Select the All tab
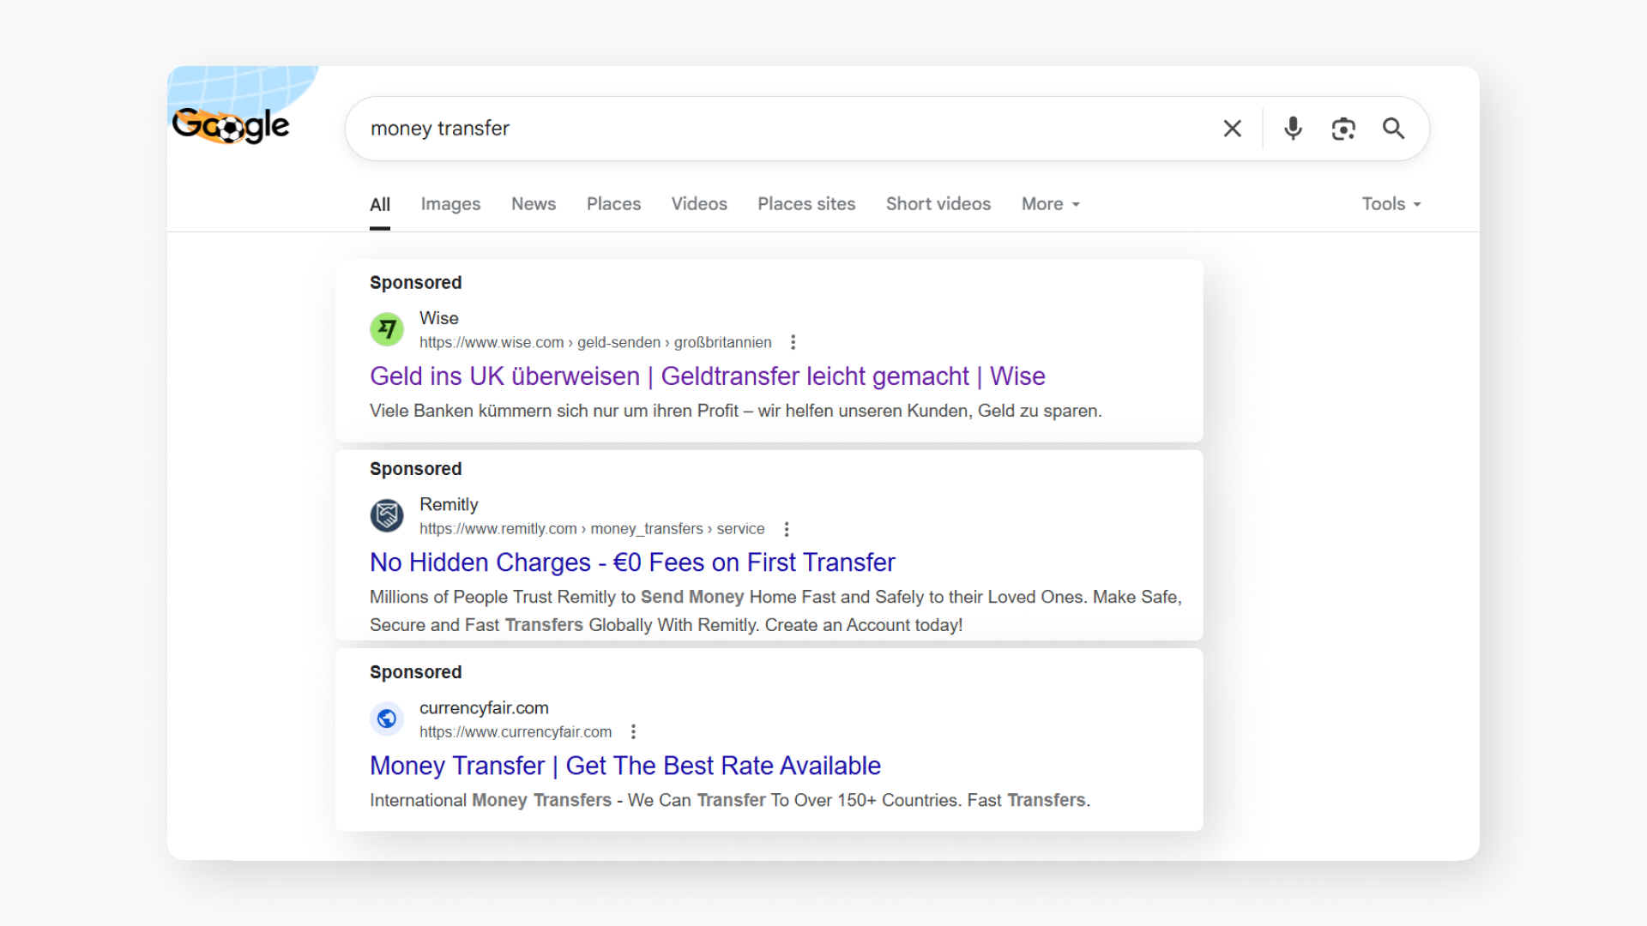 (380, 204)
